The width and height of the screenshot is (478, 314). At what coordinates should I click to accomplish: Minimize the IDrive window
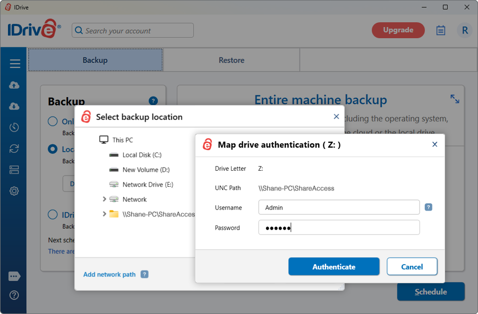pos(424,7)
